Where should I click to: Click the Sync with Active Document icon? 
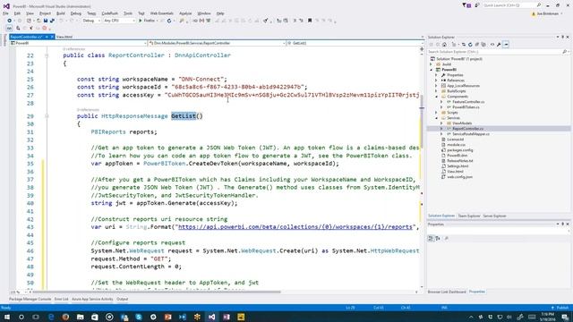464,45
